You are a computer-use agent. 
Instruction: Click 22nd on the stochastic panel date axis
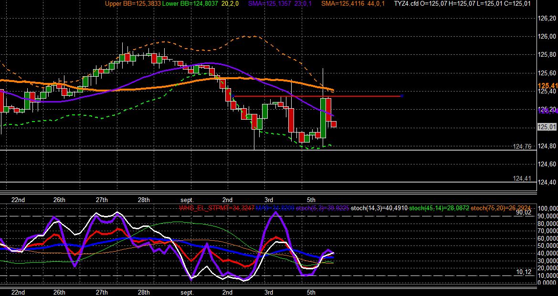click(x=18, y=293)
